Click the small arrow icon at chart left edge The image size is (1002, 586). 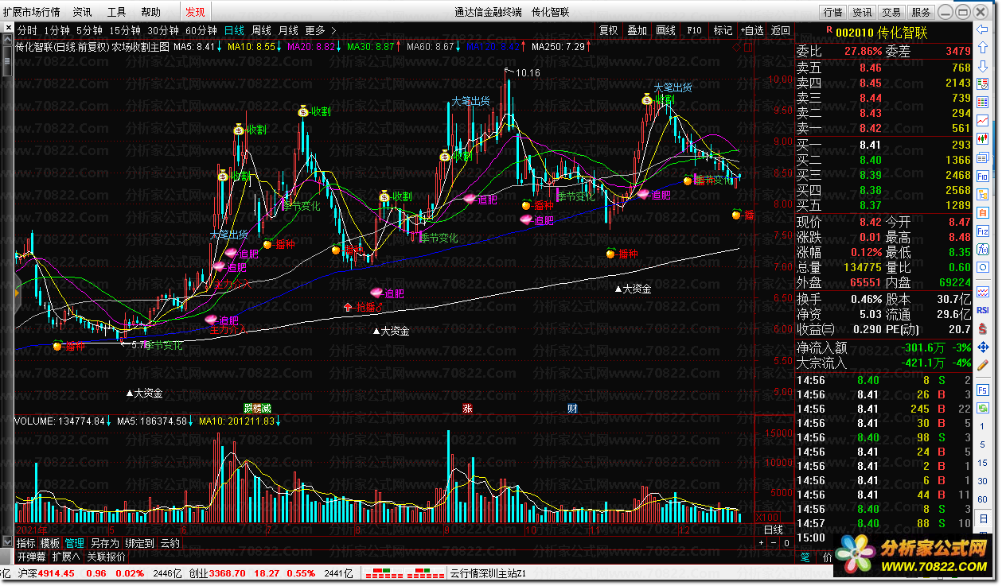17,293
